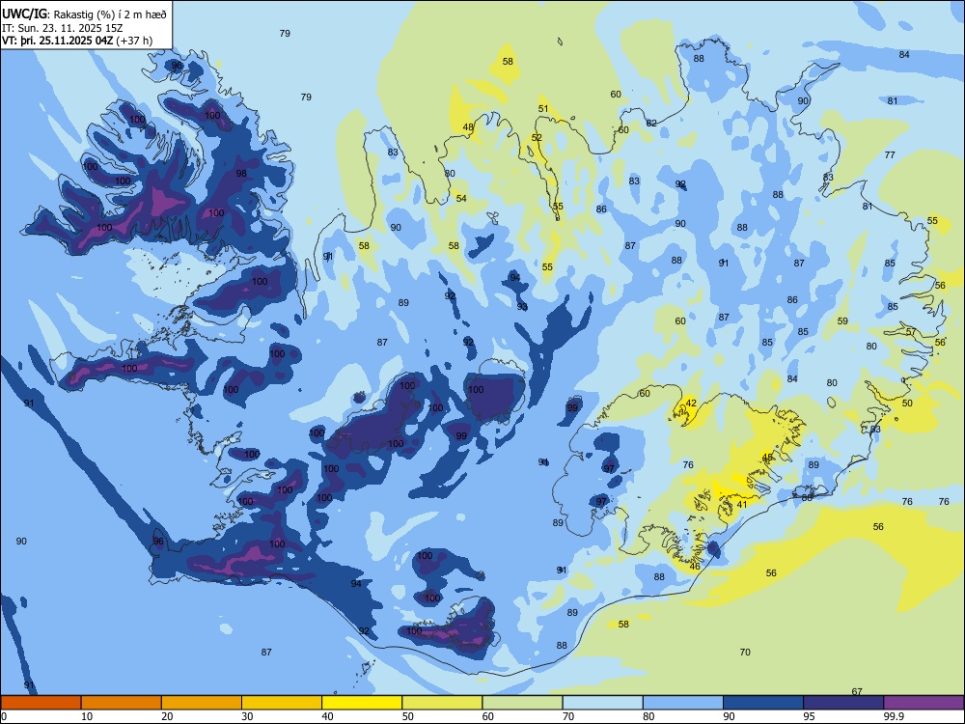Pick the purple above-99.9 legend swatch
The width and height of the screenshot is (965, 724).
tap(924, 703)
